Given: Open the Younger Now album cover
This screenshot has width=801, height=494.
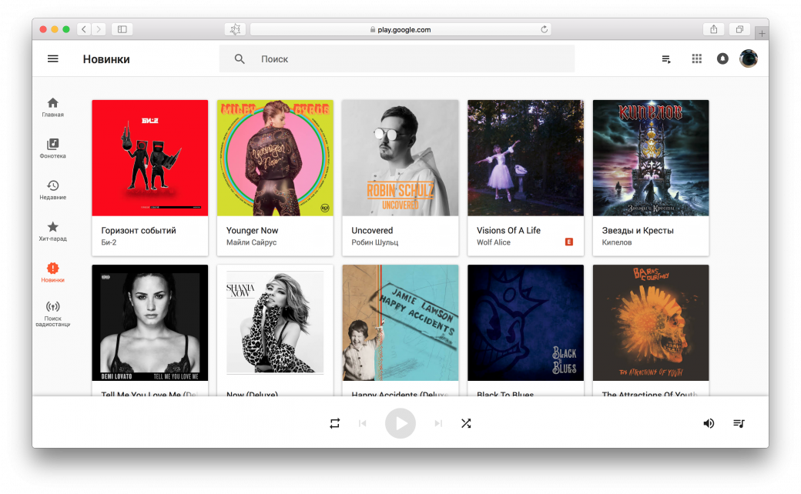Looking at the screenshot, I should click(x=275, y=158).
